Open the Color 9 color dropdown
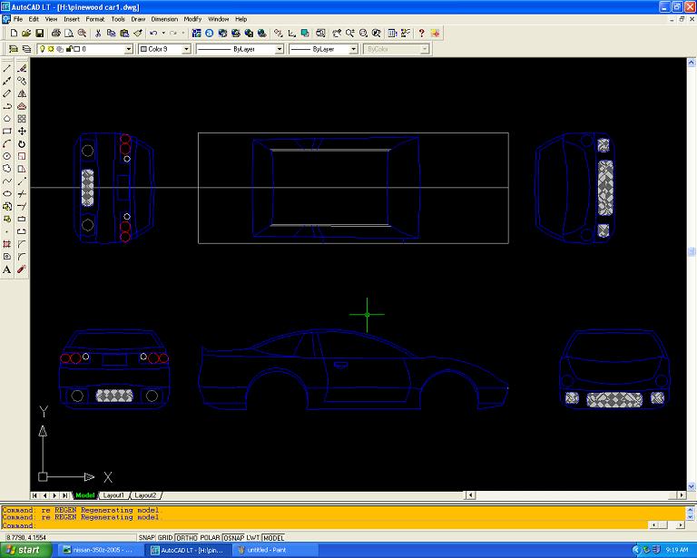The width and height of the screenshot is (697, 558). (x=187, y=49)
